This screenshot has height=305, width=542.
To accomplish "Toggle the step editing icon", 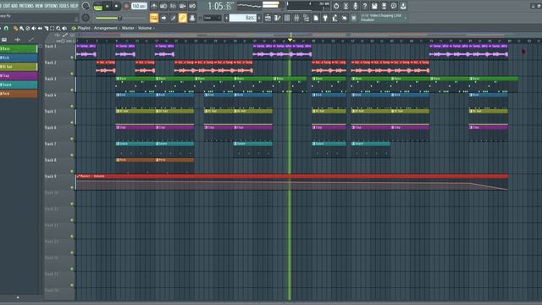I will (173, 18).
